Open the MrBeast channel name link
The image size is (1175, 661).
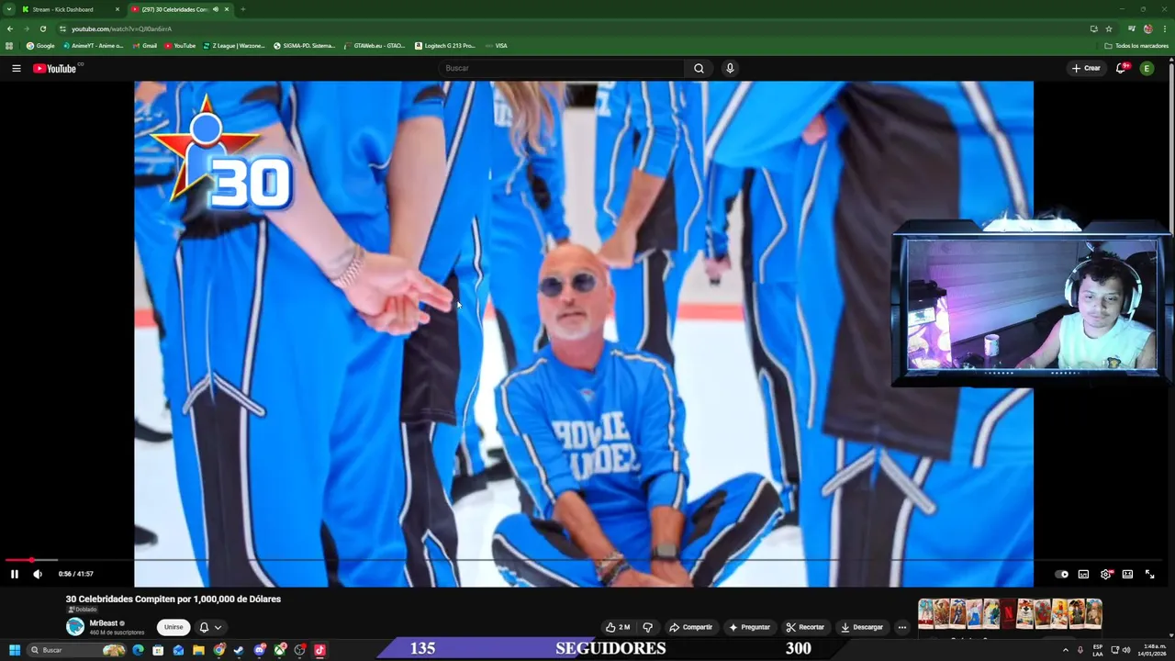point(104,623)
